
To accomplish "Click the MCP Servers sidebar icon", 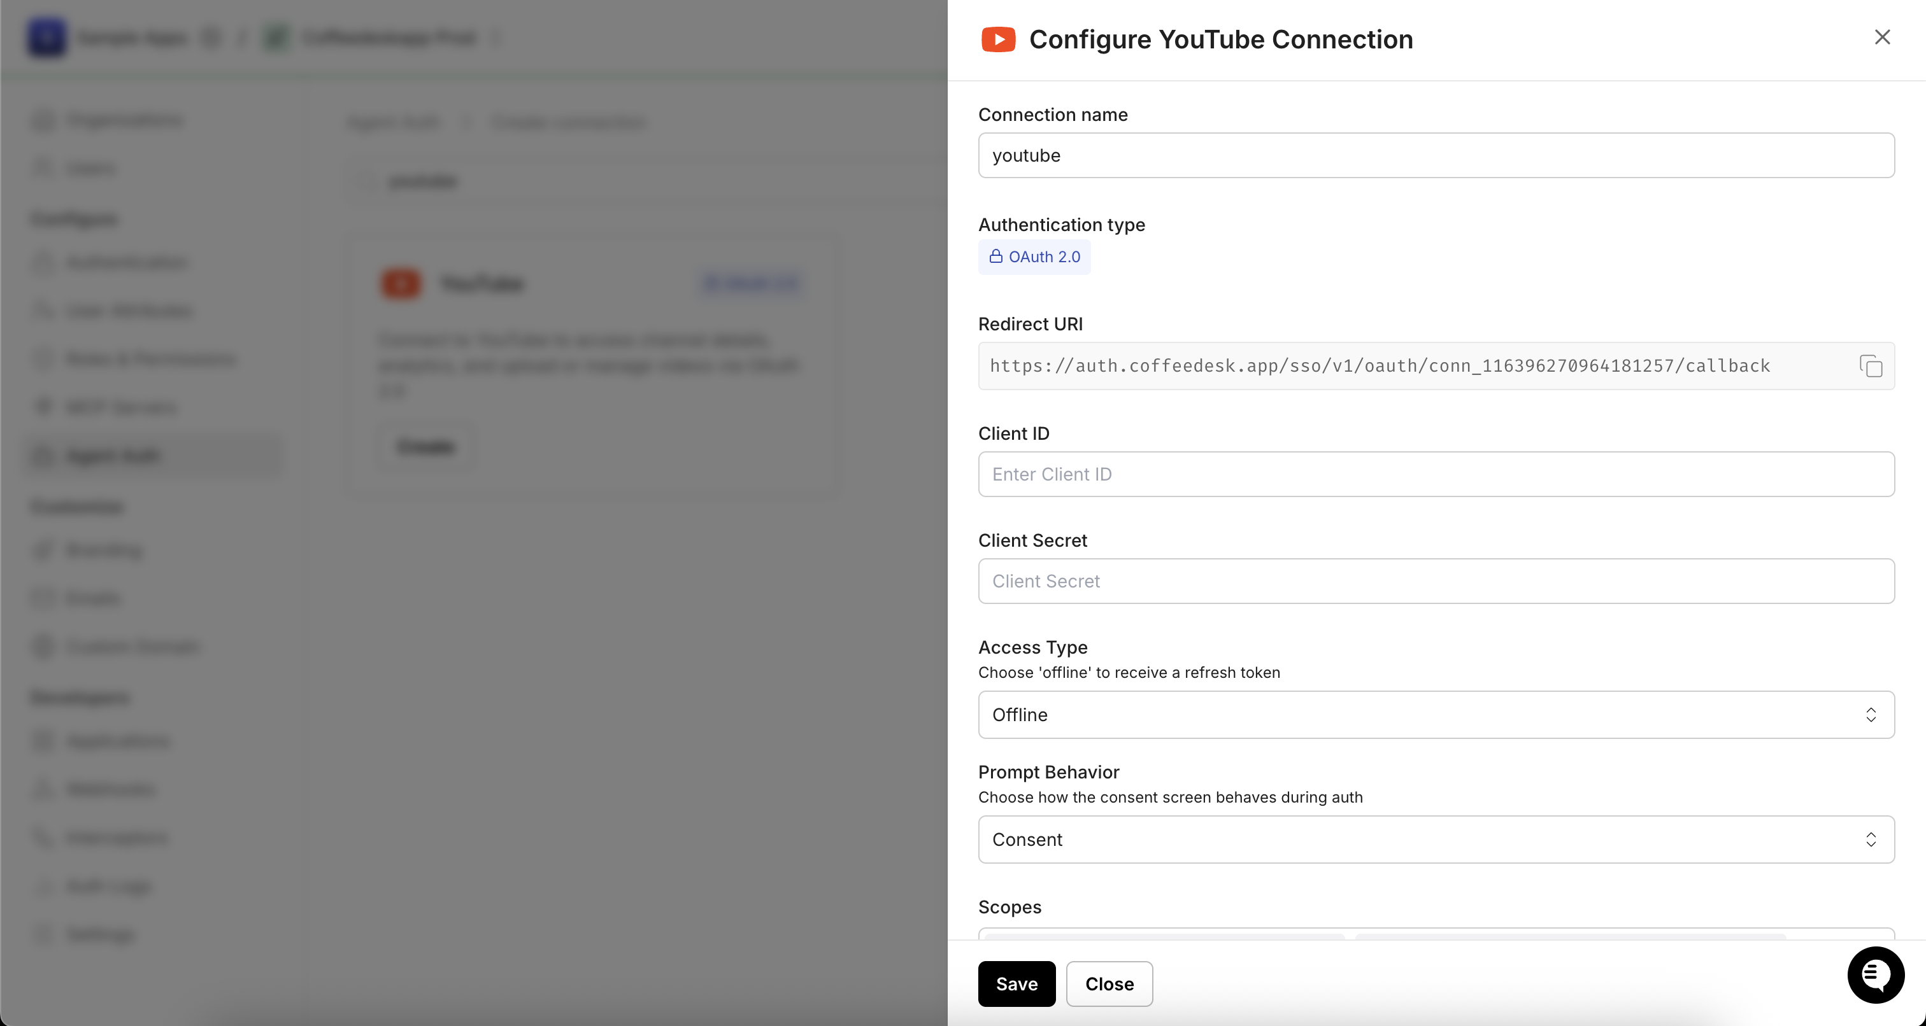I will click(43, 407).
